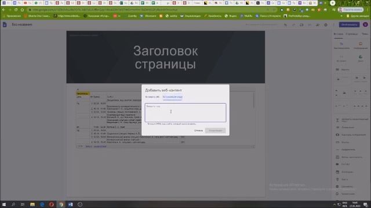This screenshot has width=371, height=208.
Task: Click the untitled site name field
Action: coord(22,24)
